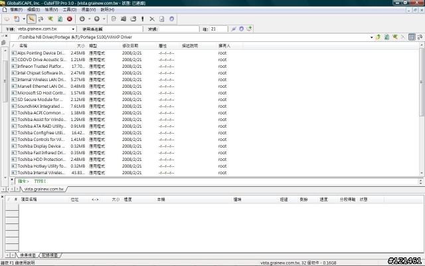425x266 pixels.
Task: Click the dark icon right of edit file icon
Action: click(x=124, y=19)
